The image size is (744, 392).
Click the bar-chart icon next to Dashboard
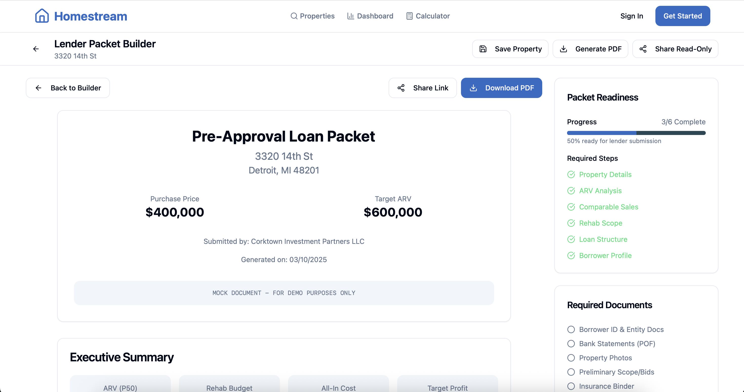click(x=350, y=16)
